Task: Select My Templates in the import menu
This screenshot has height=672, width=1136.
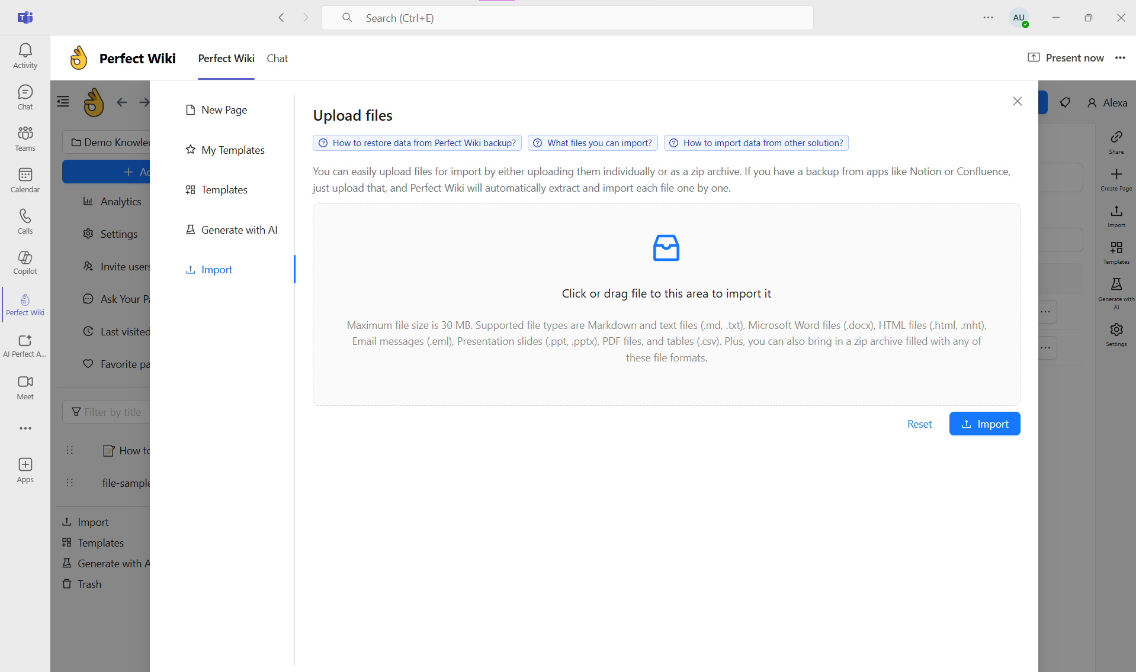Action: [232, 150]
